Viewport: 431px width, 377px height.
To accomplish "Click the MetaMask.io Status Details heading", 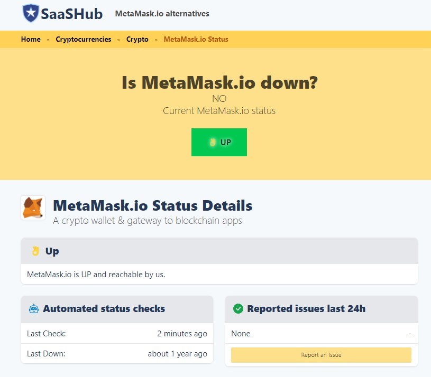I will click(x=152, y=205).
